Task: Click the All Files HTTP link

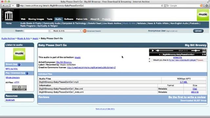Action: coord(17,82)
